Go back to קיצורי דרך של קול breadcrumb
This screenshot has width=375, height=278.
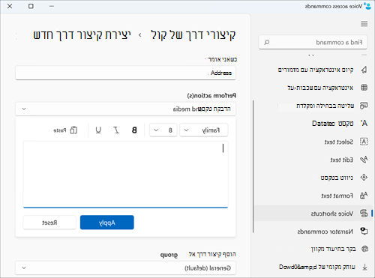point(193,35)
